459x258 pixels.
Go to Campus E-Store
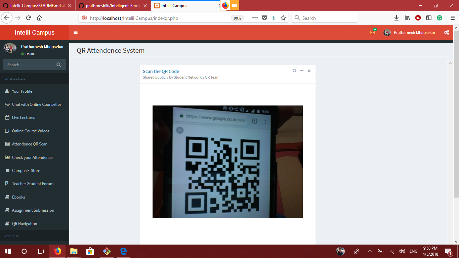click(x=35, y=171)
